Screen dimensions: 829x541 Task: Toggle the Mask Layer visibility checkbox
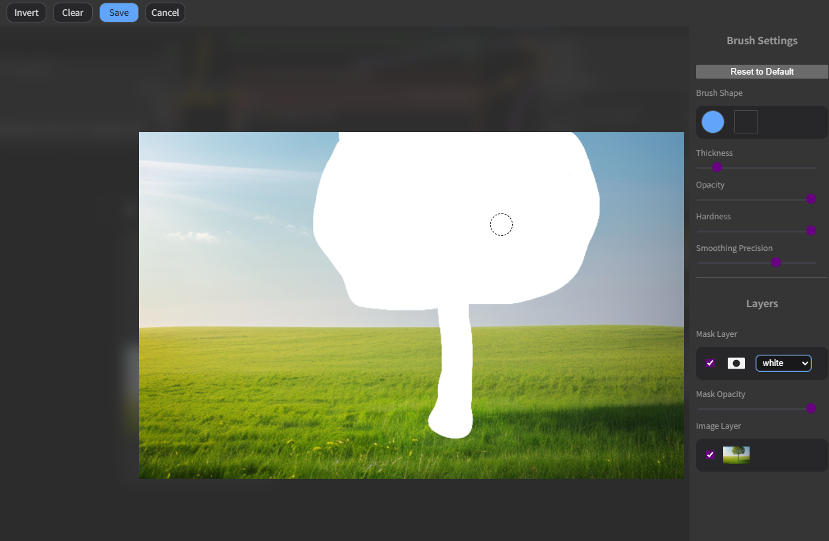click(710, 363)
